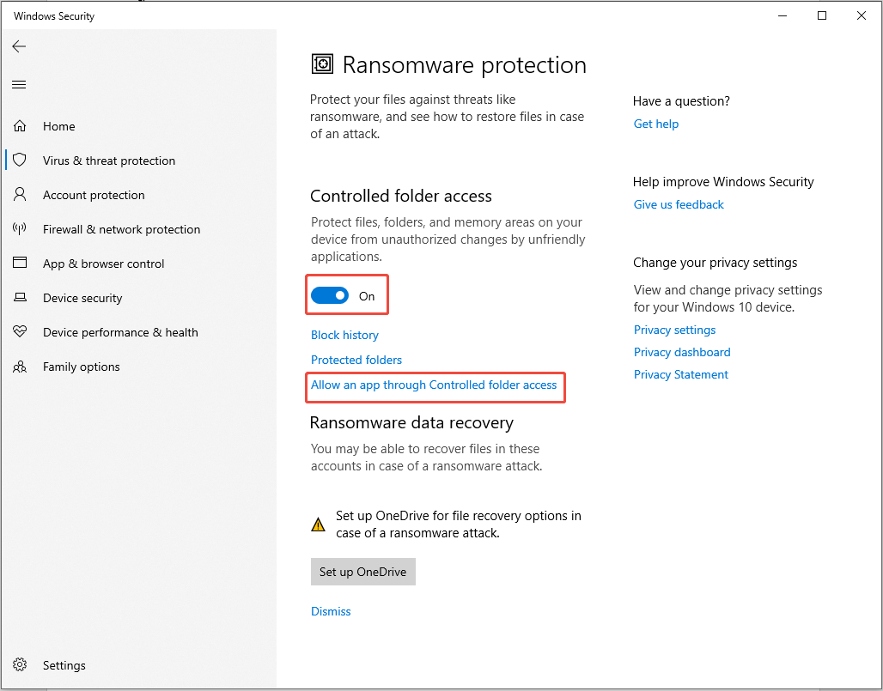This screenshot has width=883, height=691.
Task: Click the Family options icon
Action: coord(20,367)
